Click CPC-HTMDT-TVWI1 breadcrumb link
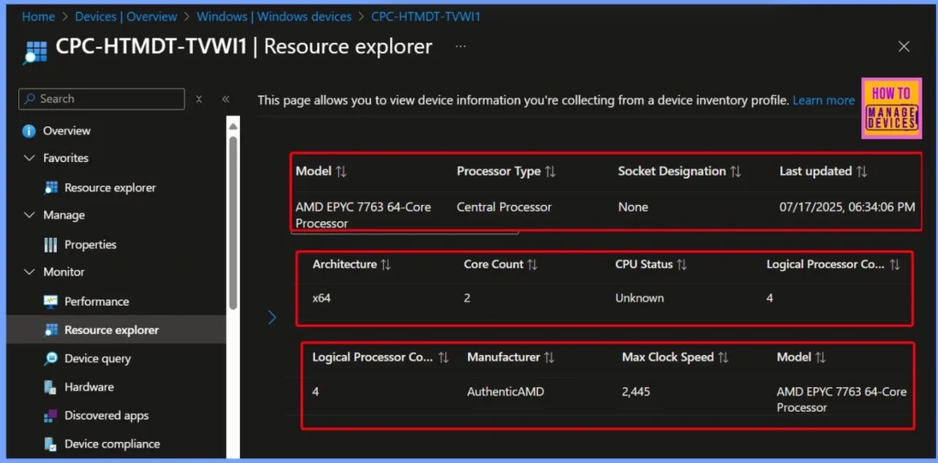 click(425, 16)
